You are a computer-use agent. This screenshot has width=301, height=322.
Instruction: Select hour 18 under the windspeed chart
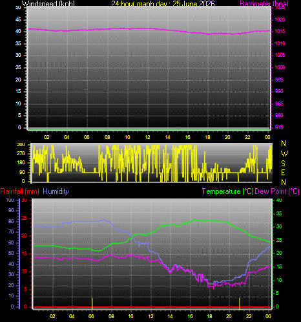tap(207, 137)
